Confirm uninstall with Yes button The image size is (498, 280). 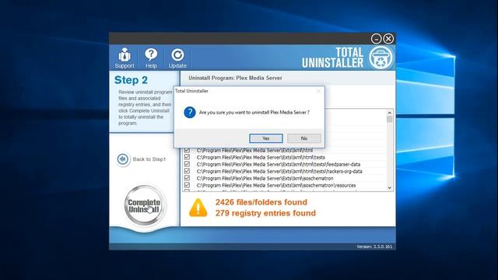(266, 138)
